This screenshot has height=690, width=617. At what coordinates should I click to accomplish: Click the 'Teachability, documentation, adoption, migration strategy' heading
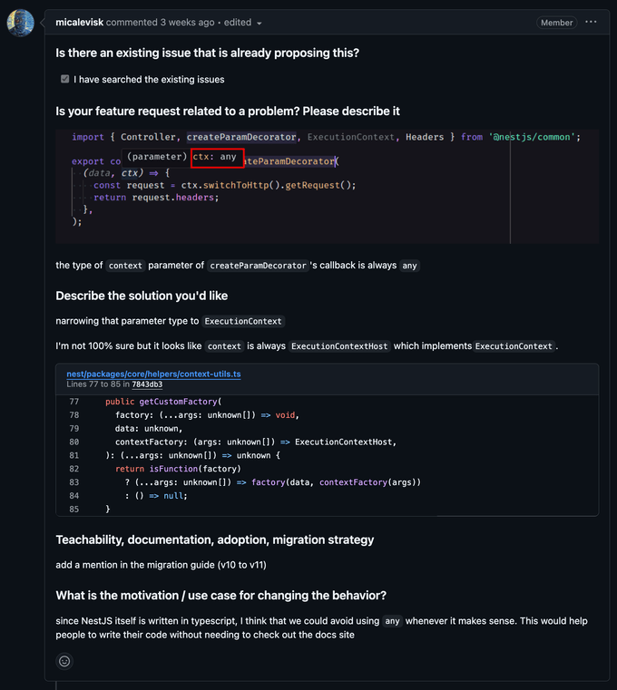click(x=214, y=539)
